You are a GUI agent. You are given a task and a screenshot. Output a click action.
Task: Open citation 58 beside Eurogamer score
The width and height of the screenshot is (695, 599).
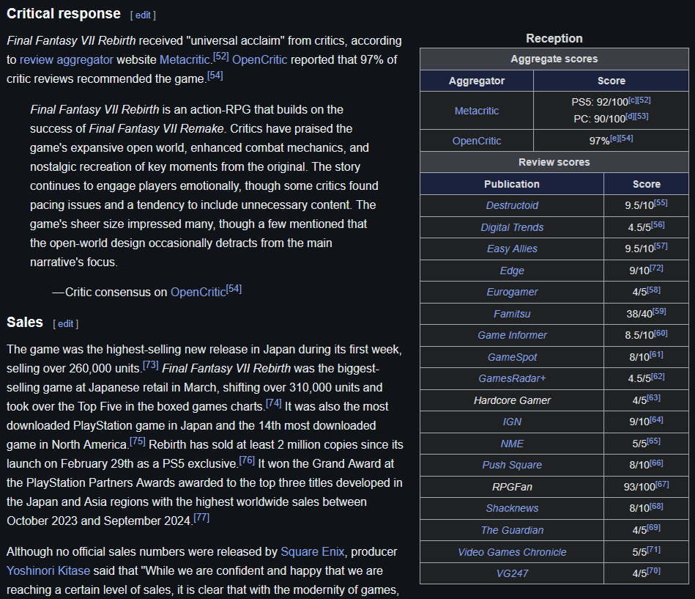pyautogui.click(x=653, y=290)
